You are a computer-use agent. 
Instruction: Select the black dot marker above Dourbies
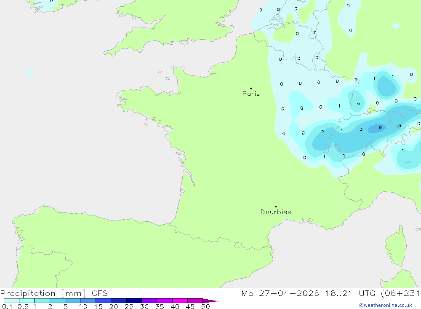(276, 207)
